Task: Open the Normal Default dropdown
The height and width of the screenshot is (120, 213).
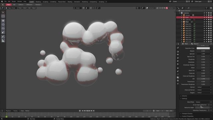Action: tap(203, 87)
